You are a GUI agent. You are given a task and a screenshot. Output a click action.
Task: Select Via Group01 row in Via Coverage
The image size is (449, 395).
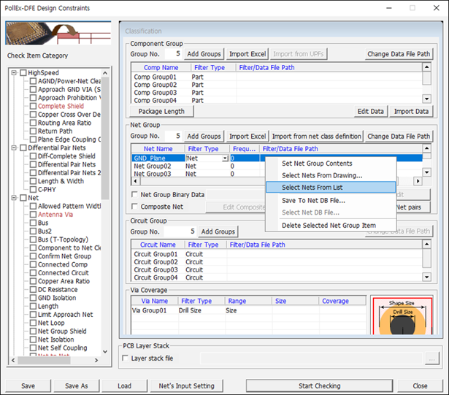(x=149, y=310)
